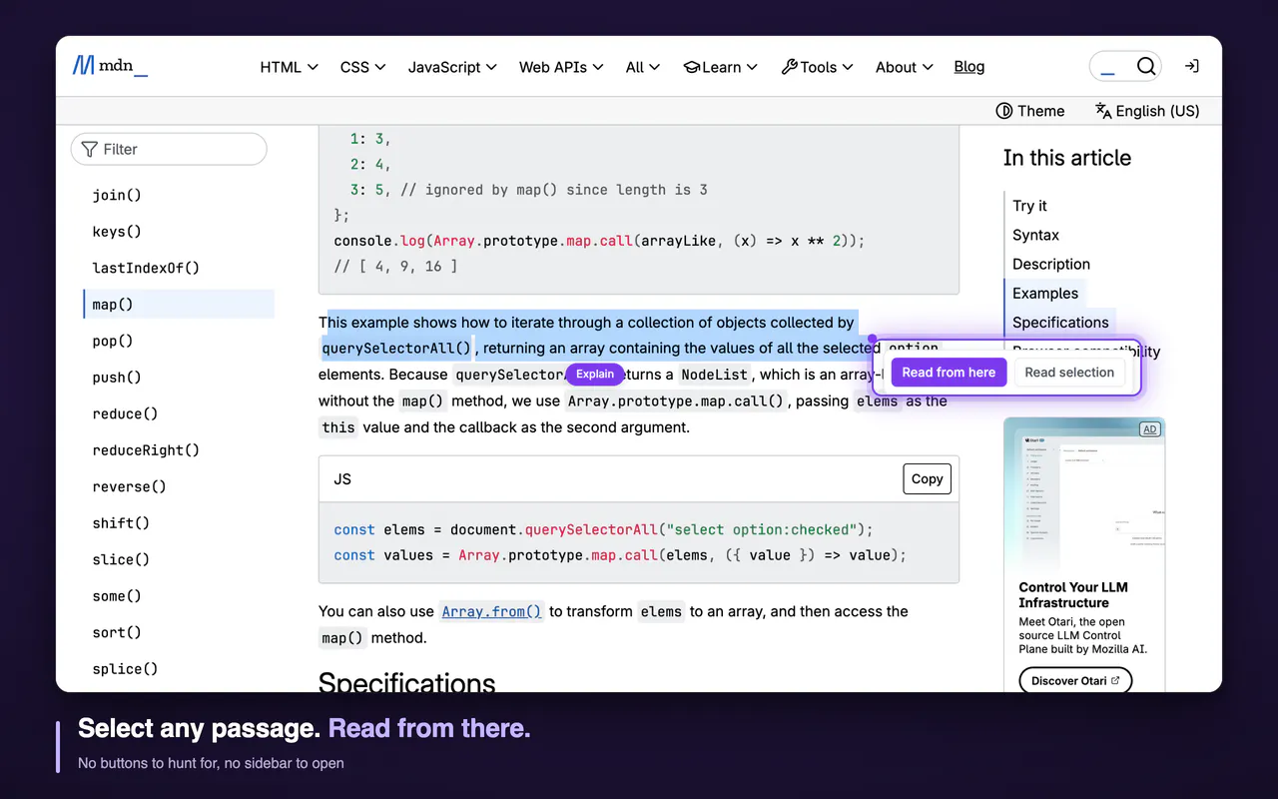Open reduce() in the sidebar
This screenshot has height=799, width=1278.
[x=125, y=413]
